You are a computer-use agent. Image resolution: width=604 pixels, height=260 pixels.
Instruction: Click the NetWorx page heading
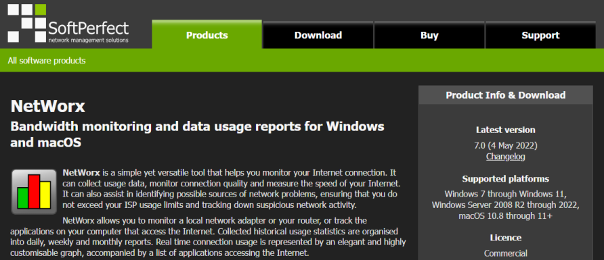pyautogui.click(x=48, y=106)
